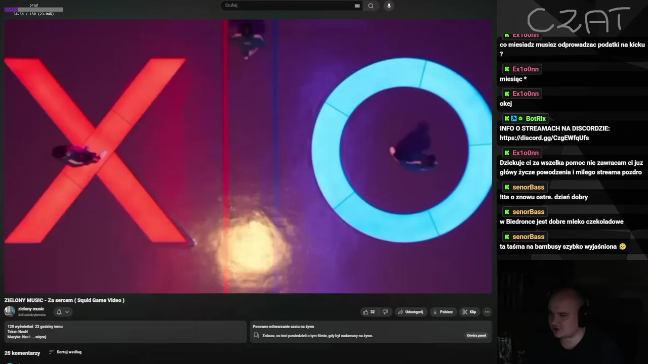Click the prąd progress bar overlay
648x364 pixels.
point(34,10)
